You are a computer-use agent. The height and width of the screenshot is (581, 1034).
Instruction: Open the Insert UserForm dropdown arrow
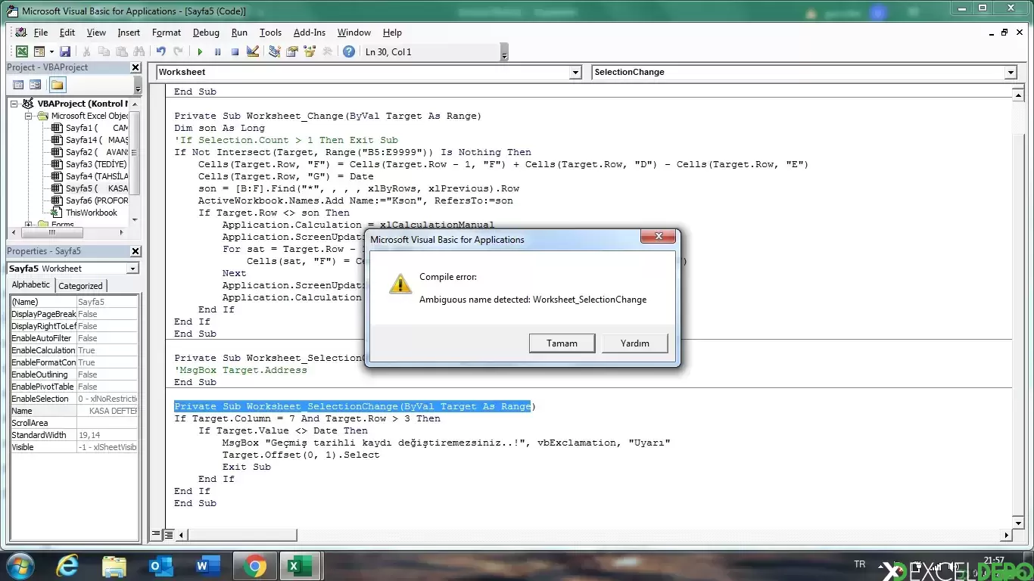click(x=51, y=51)
